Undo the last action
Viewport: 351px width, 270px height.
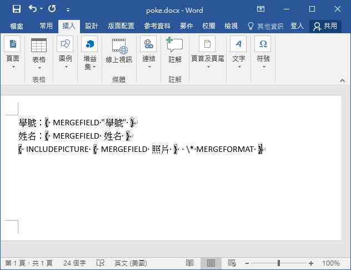[x=33, y=9]
